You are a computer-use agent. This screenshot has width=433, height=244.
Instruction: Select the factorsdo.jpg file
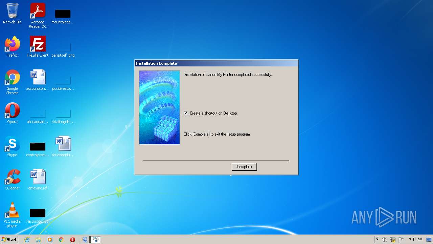pos(38,216)
